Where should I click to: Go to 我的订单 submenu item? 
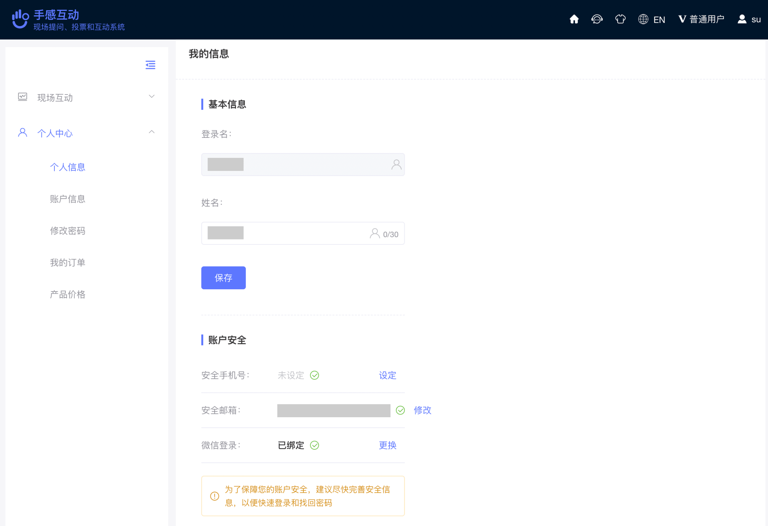(67, 262)
